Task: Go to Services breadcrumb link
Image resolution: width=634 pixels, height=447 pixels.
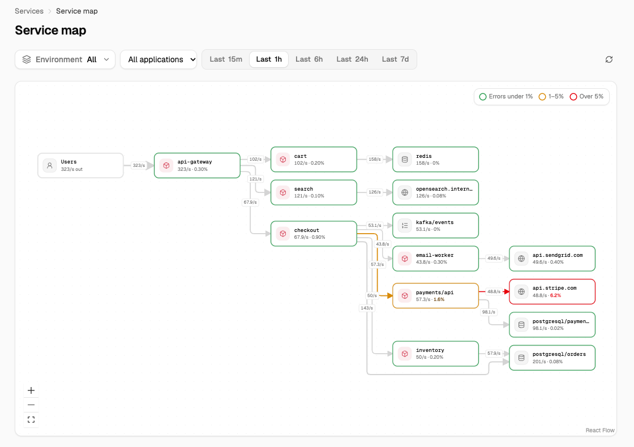Action: (x=29, y=11)
